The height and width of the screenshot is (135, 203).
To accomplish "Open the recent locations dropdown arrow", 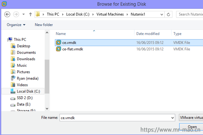I will (x=23, y=14).
